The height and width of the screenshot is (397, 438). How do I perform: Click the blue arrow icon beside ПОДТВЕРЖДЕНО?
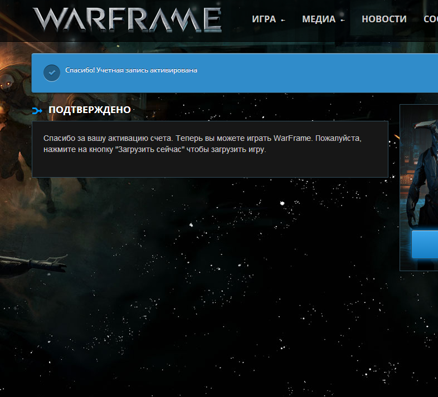pos(37,111)
